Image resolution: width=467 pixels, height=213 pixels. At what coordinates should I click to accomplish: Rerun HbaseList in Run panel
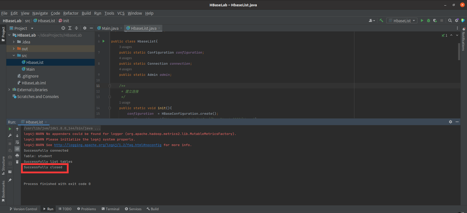(x=10, y=129)
